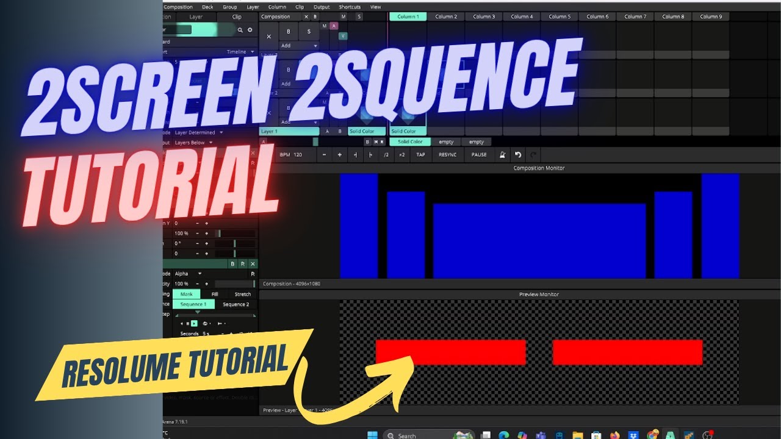Toggle the large B bypass on top layer
781x439 pixels.
click(x=289, y=31)
